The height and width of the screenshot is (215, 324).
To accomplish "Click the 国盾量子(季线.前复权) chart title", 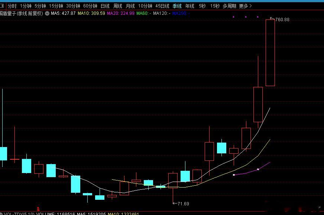I will tap(22, 13).
